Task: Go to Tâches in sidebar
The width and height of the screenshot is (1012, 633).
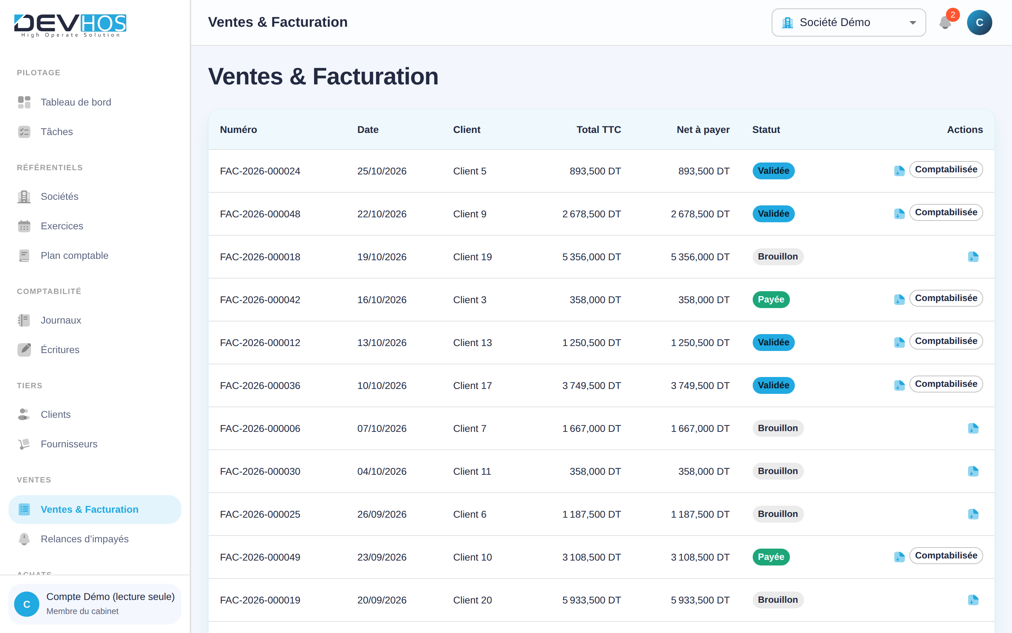Action: (95, 132)
